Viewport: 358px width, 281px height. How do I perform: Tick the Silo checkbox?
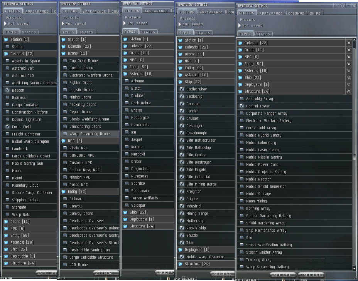241,238
